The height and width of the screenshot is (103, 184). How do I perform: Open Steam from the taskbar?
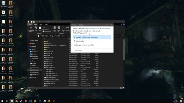point(21,101)
